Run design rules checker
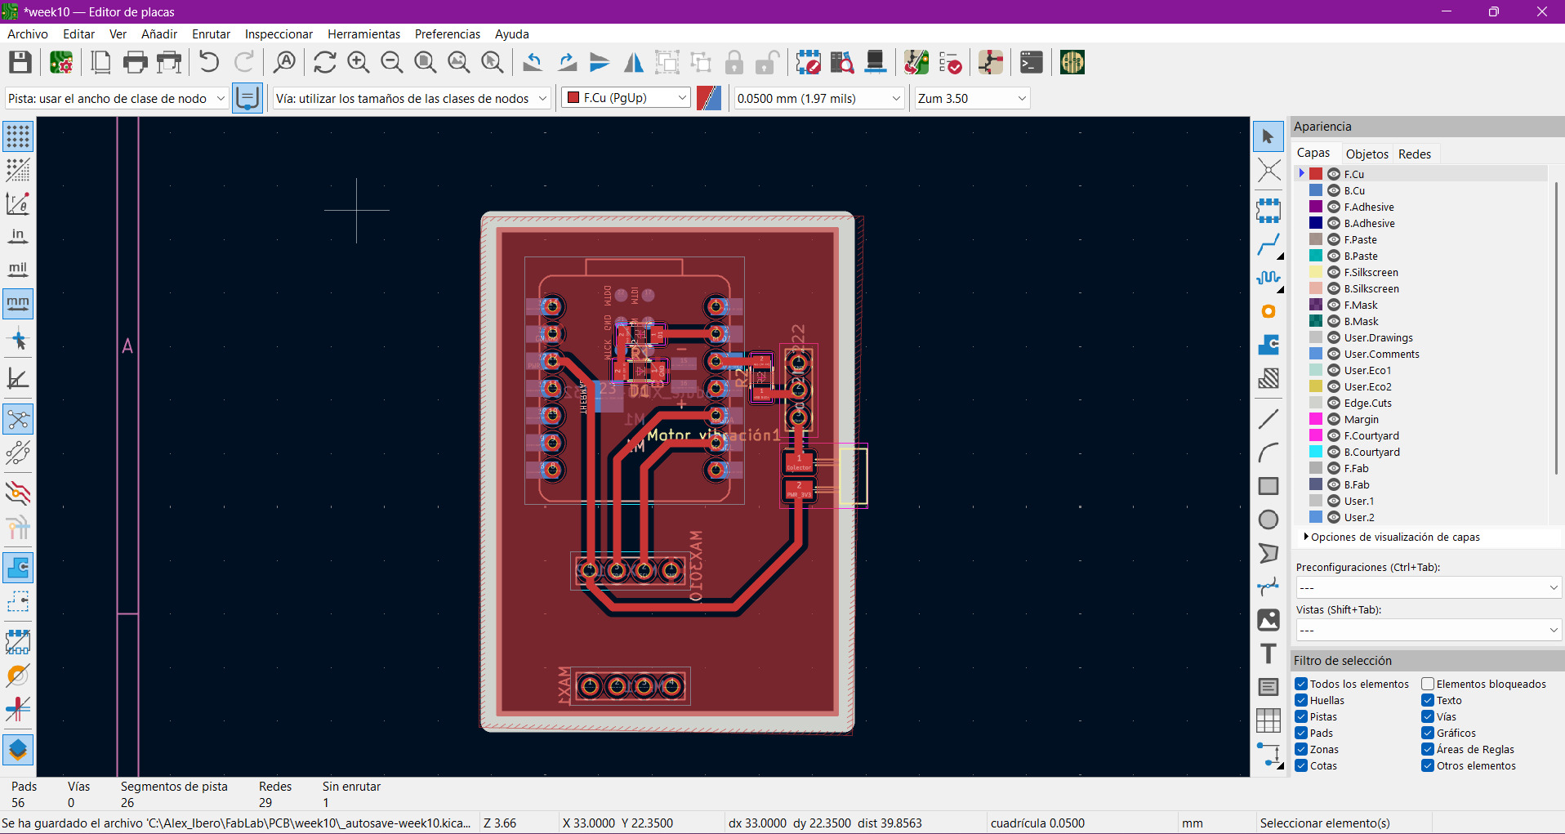 tap(950, 62)
